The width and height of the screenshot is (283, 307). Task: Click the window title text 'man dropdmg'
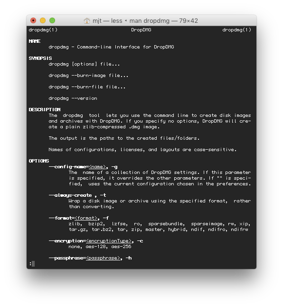coord(150,20)
